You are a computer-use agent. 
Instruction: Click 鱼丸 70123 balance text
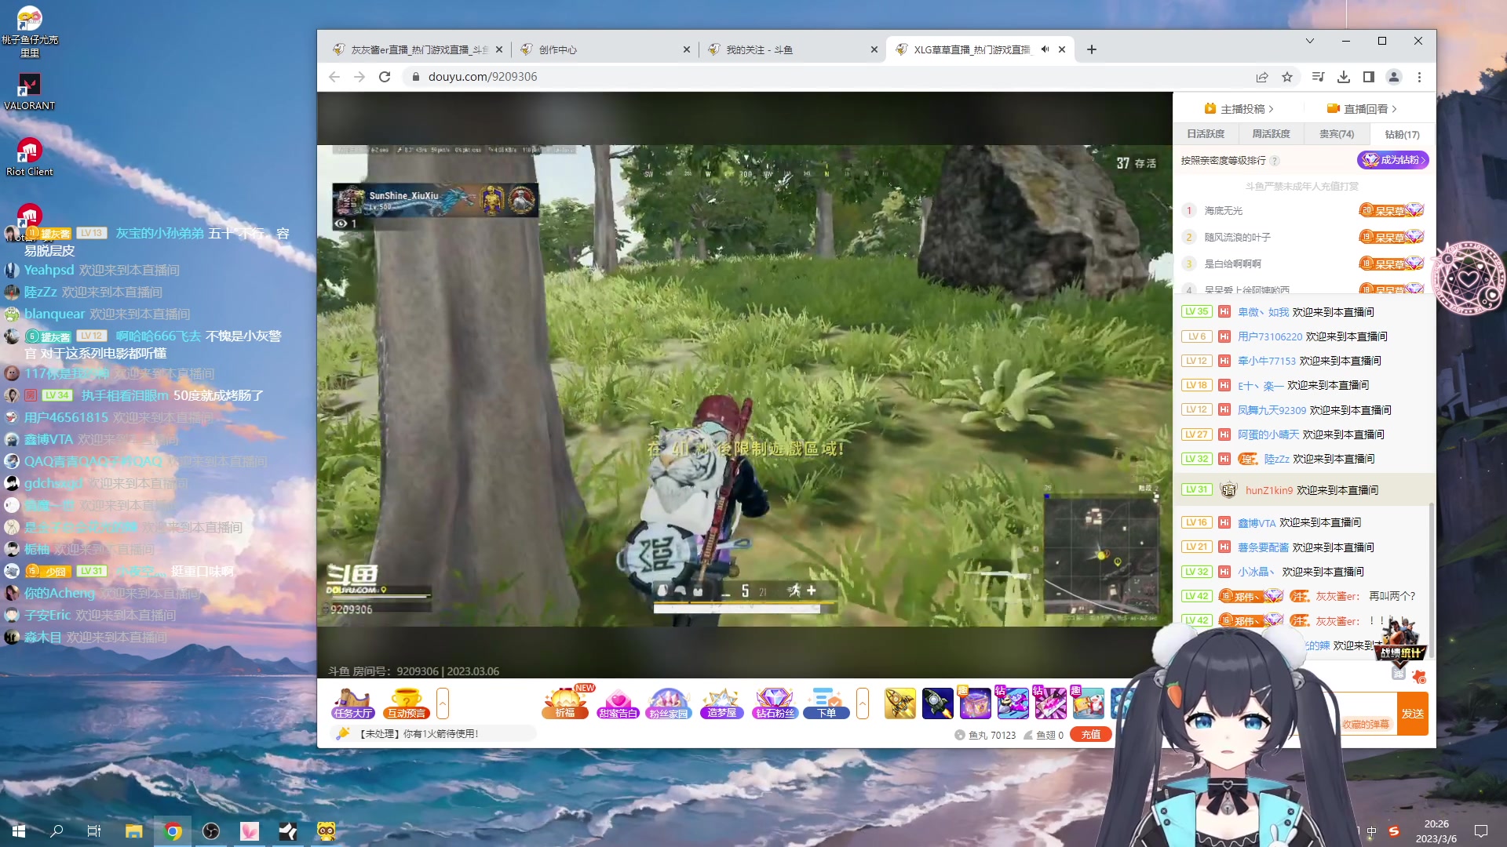pos(985,735)
